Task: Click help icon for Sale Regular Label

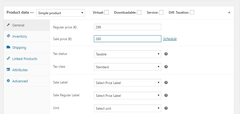Action: coord(166,95)
